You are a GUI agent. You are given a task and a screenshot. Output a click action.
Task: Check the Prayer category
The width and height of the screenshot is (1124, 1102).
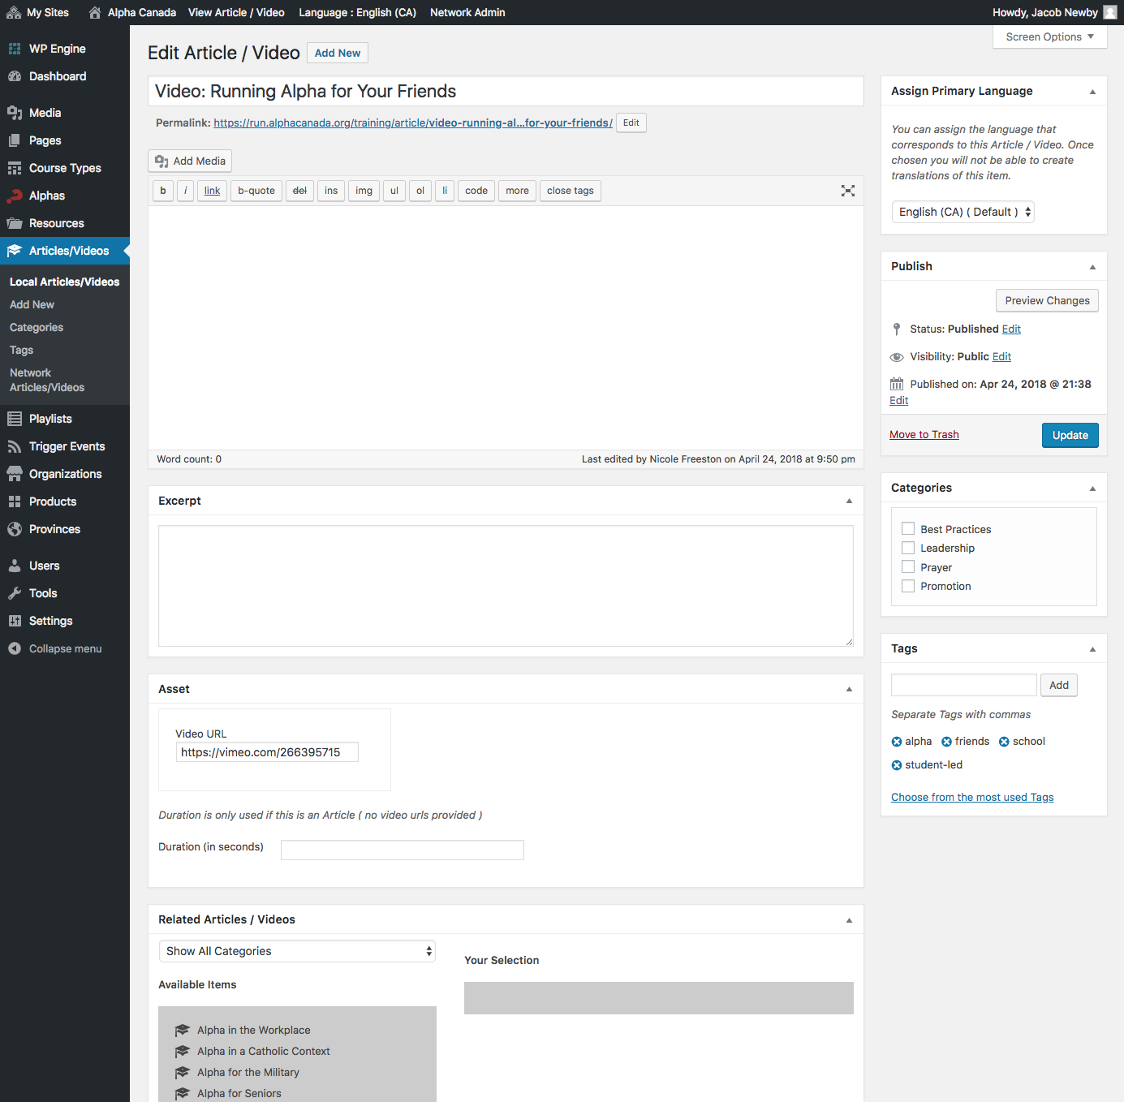point(908,566)
